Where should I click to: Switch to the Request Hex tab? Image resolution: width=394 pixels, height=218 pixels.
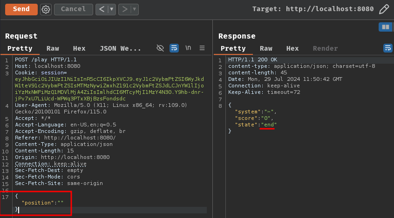[x=79, y=48]
